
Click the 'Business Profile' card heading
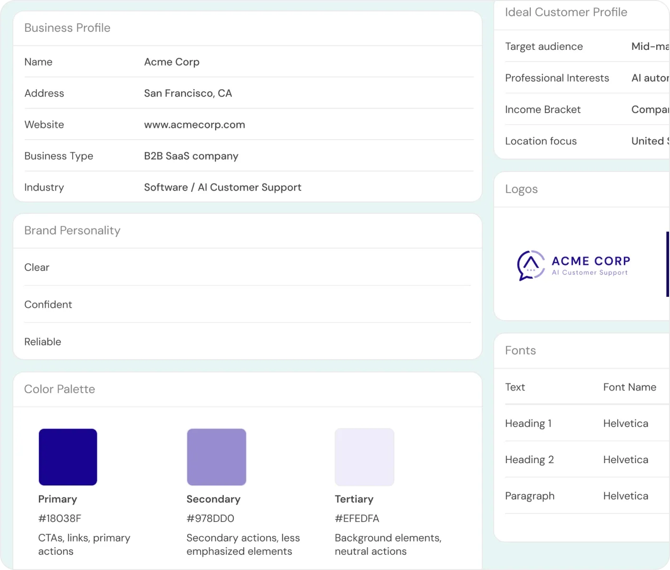(67, 28)
